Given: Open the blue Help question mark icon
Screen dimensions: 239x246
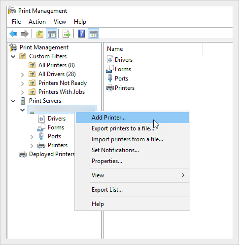Looking at the screenshot, I should click(81, 34).
